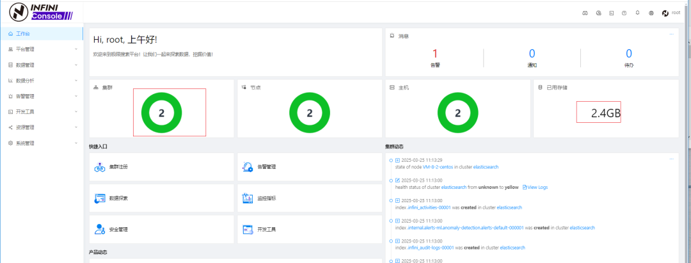Screen dimensions: 691x263
Task: Click the storage icon beside 已用存储 title
Action: (x=540, y=88)
